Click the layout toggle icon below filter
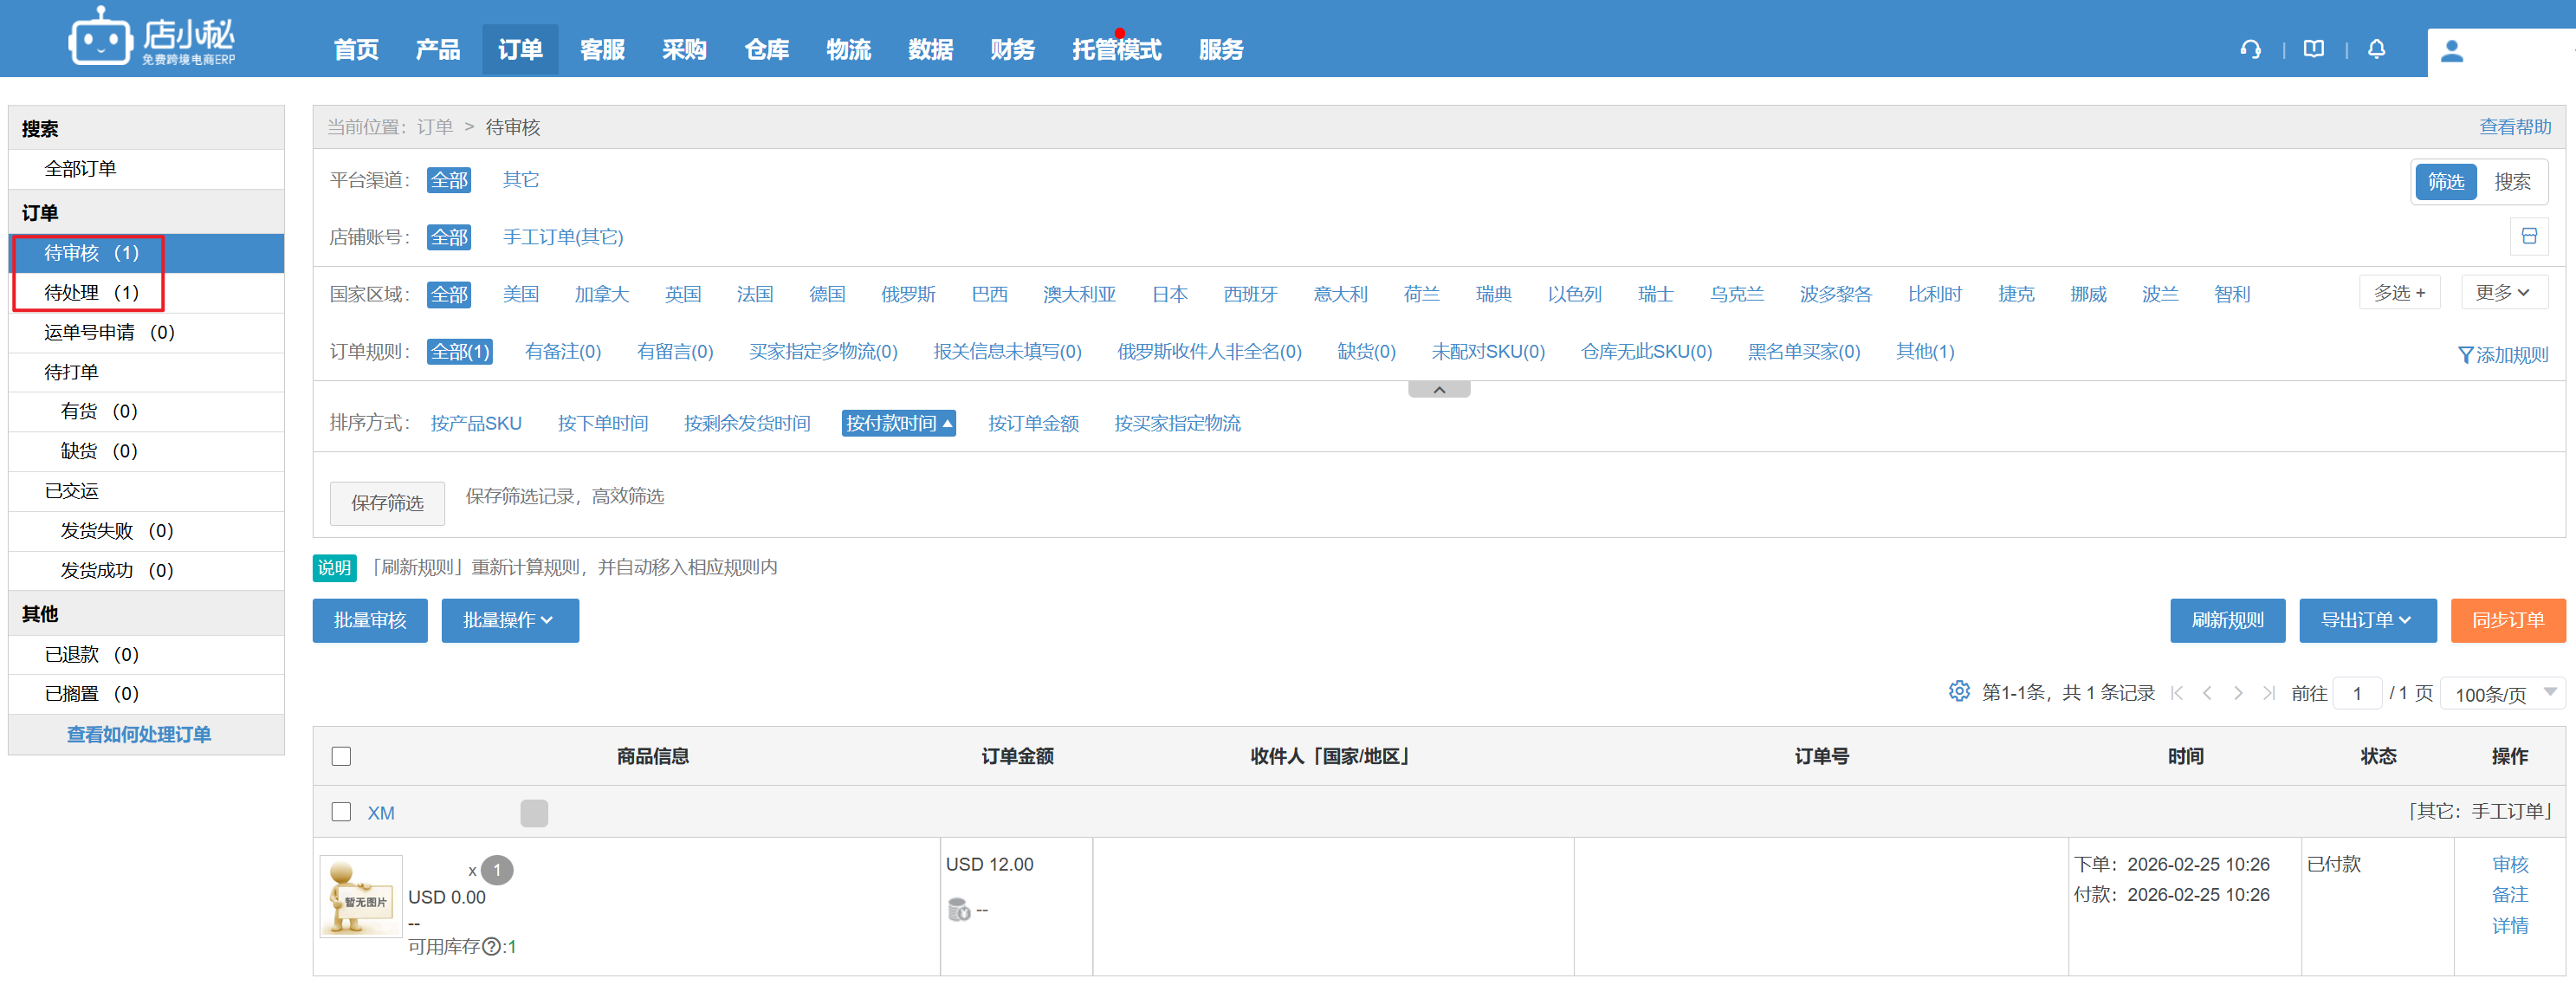This screenshot has height=985, width=2576. coord(2529,236)
